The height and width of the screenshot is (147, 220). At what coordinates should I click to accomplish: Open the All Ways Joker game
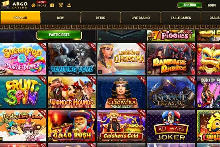click(171, 126)
